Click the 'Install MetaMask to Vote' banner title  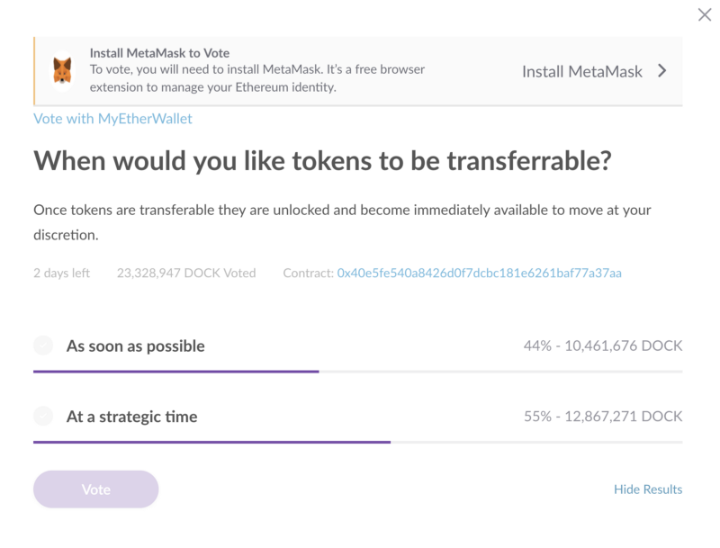(x=159, y=53)
